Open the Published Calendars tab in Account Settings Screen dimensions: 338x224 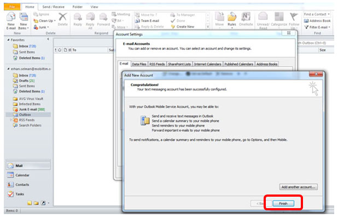[239, 64]
